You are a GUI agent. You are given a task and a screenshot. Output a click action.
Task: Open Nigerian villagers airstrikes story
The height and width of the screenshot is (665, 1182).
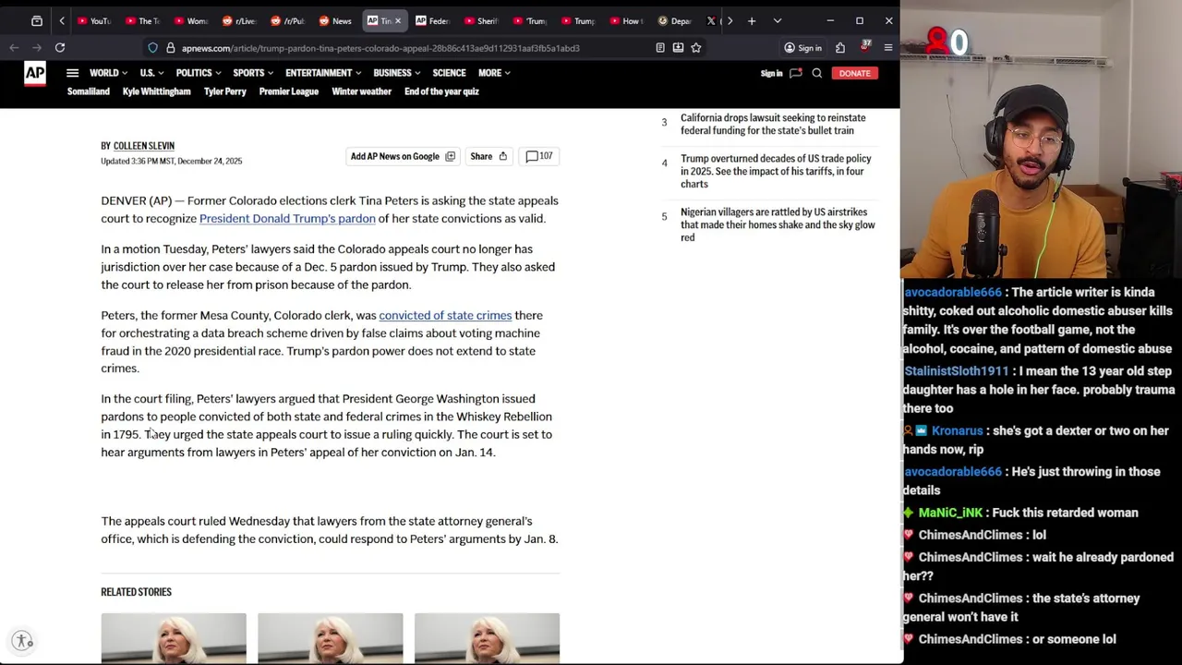coord(778,224)
